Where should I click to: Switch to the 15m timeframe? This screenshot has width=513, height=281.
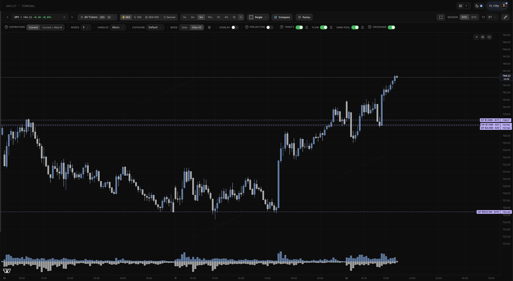pyautogui.click(x=210, y=18)
